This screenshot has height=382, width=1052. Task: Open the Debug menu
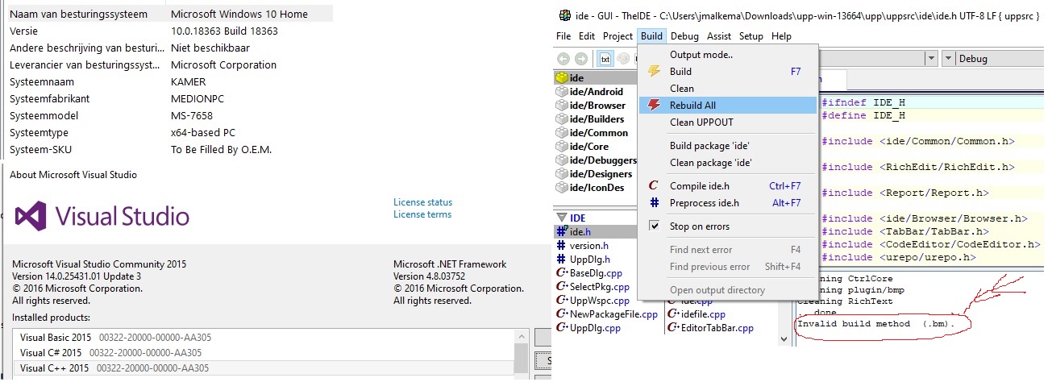point(684,36)
